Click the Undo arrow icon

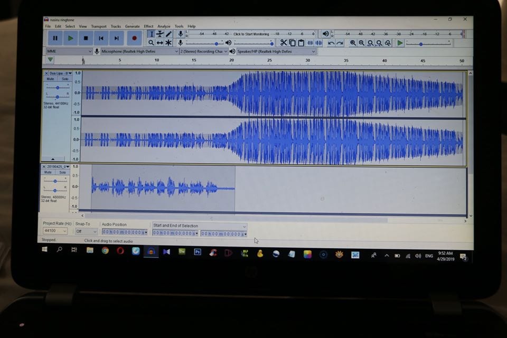(331, 43)
